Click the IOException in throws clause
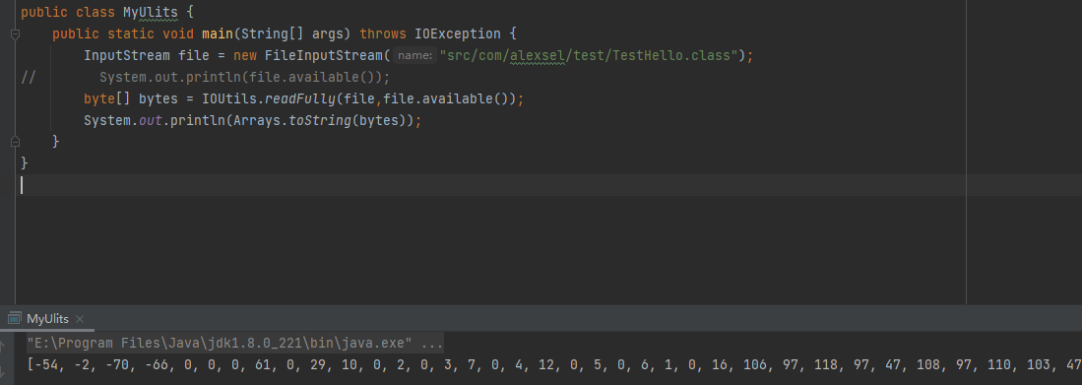1082x385 pixels. tap(457, 33)
